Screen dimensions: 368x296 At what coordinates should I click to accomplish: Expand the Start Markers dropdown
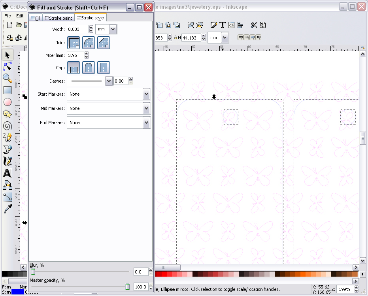[x=146, y=94]
